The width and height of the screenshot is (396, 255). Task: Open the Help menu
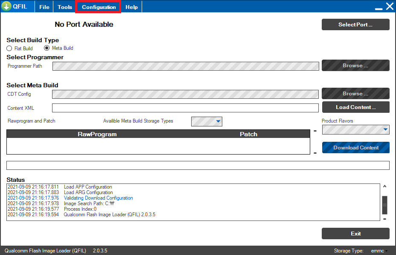pos(131,7)
